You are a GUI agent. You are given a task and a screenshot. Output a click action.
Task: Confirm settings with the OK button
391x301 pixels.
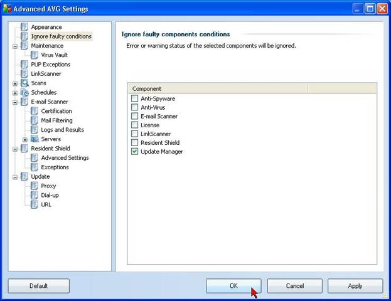233,286
